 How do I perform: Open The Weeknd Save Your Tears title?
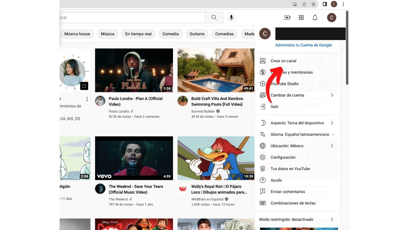[136, 189]
